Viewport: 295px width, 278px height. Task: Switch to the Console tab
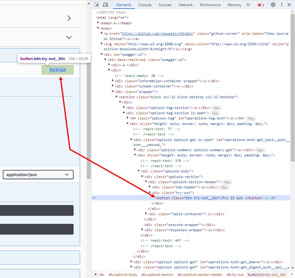pos(145,5)
